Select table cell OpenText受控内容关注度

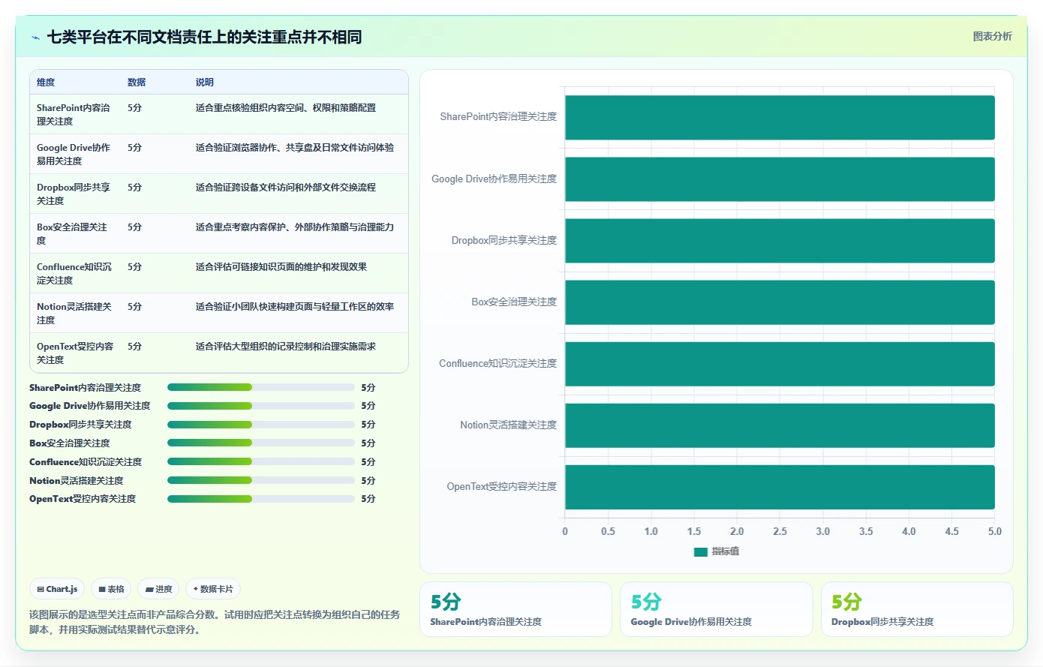point(75,353)
